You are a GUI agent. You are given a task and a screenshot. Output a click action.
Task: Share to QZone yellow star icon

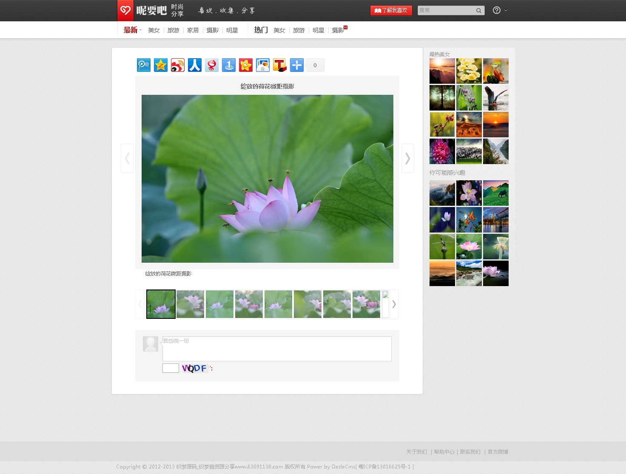(x=161, y=65)
